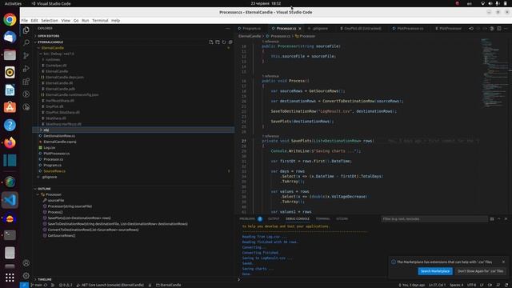
Task: Click Don't Show Again for .csv files
Action: 480,271
